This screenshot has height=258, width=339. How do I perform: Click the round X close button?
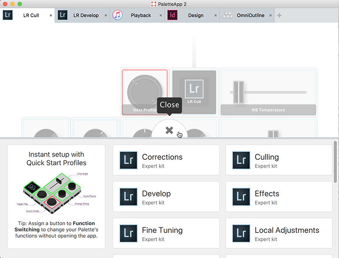pyautogui.click(x=169, y=130)
